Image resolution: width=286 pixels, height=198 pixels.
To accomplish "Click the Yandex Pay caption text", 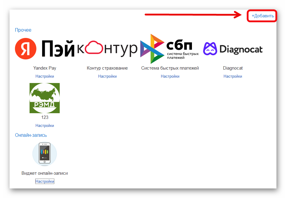I will click(45, 68).
